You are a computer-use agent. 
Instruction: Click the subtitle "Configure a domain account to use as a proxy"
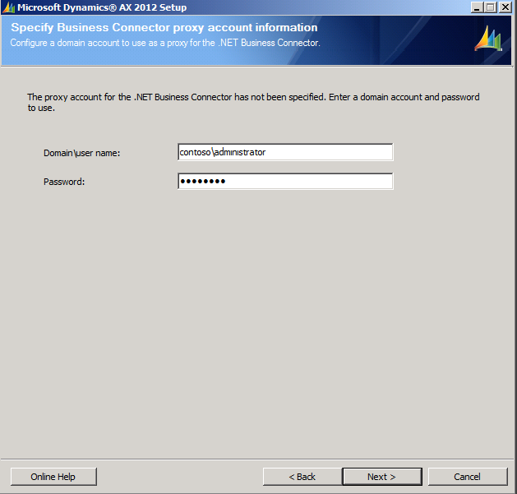[x=165, y=43]
